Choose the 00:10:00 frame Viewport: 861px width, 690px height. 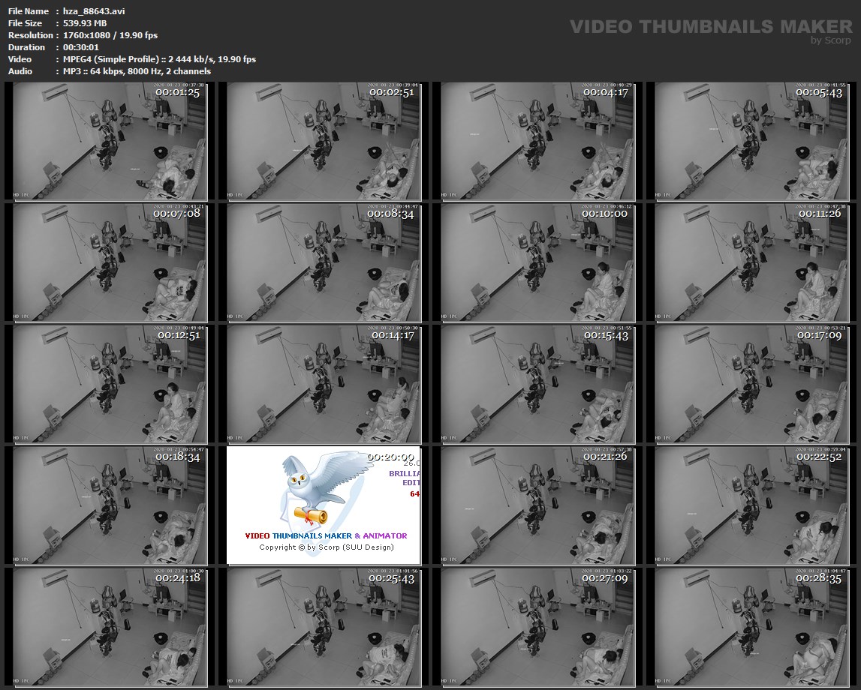[x=537, y=262]
